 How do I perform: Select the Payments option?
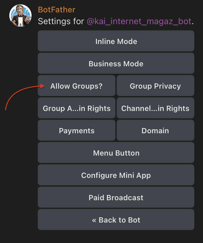[x=76, y=131]
